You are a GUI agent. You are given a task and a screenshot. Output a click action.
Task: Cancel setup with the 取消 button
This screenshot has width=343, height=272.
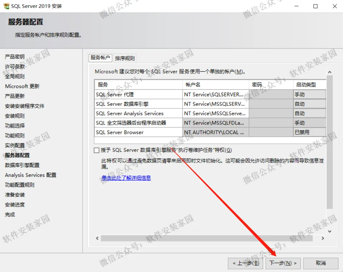coord(321,263)
